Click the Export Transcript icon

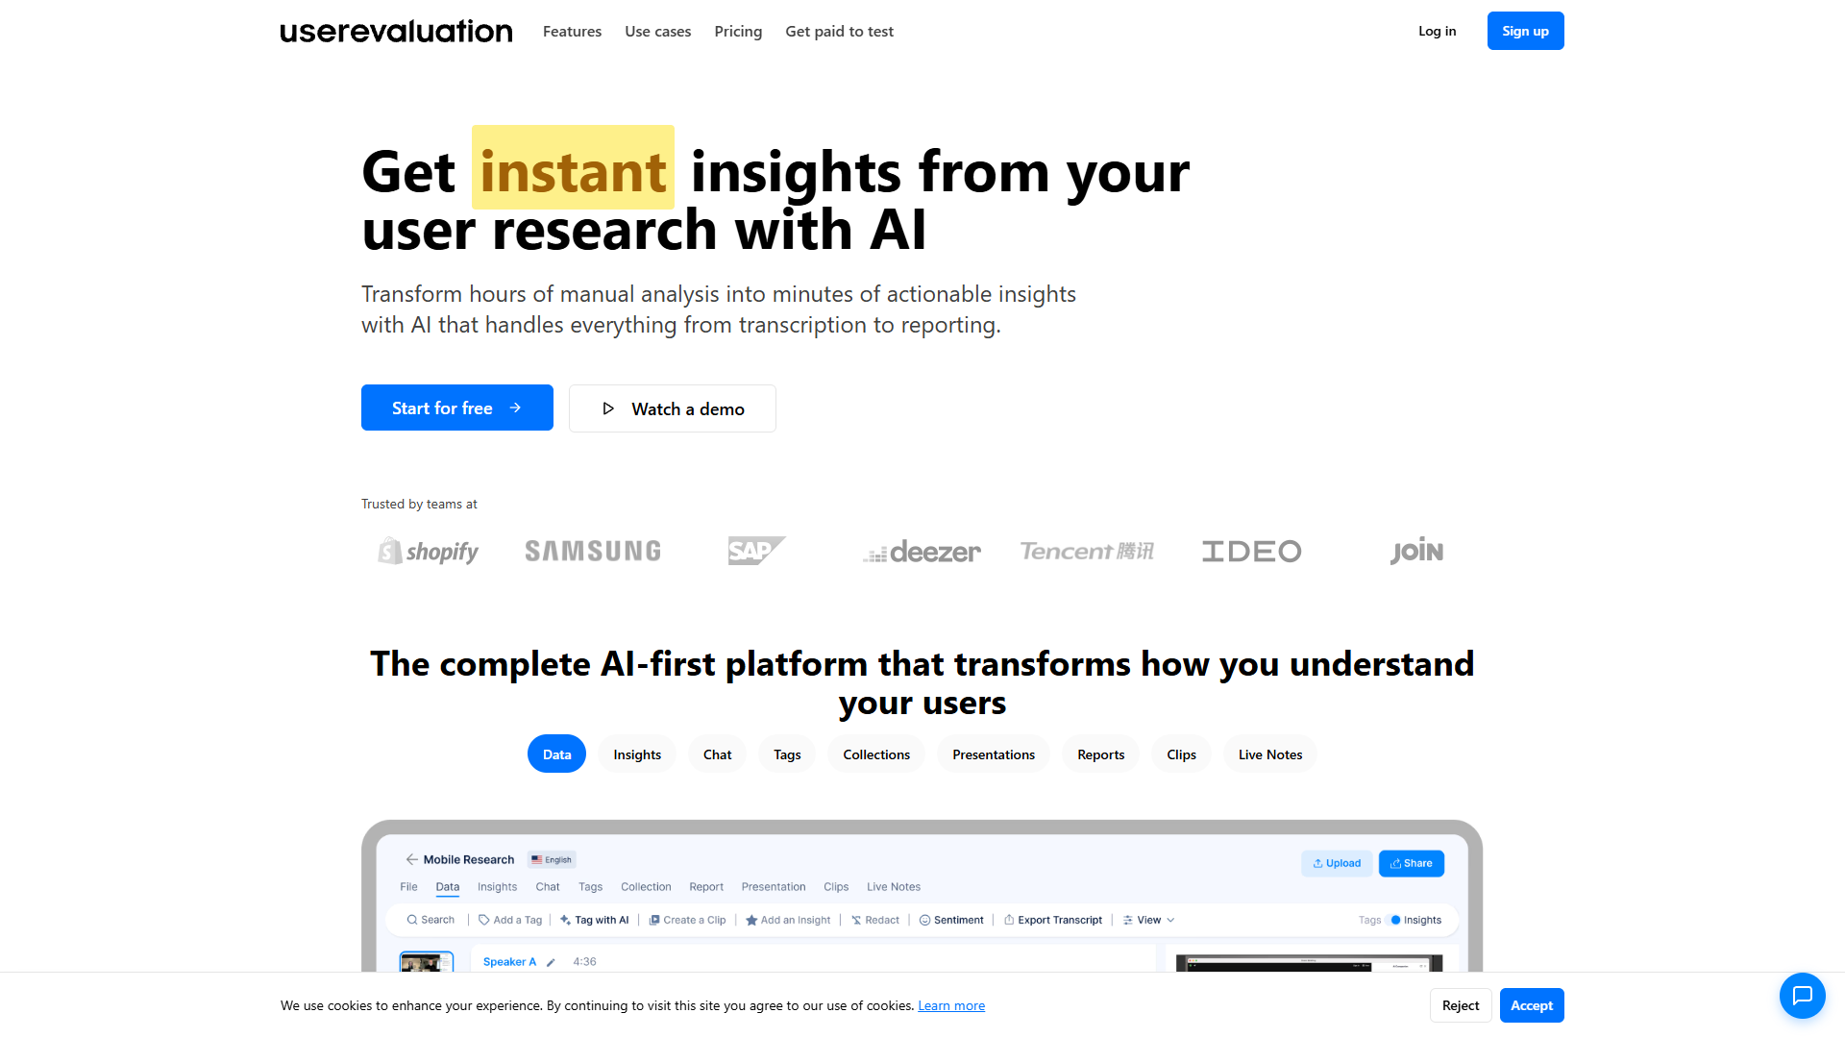[x=1009, y=920]
